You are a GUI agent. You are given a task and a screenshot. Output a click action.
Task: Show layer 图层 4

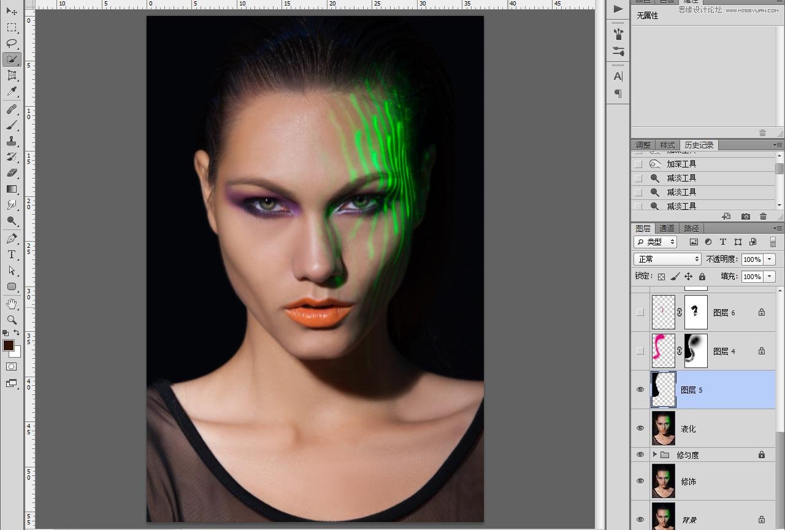(x=640, y=351)
